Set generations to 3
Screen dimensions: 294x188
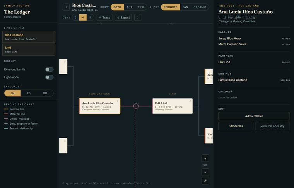(x=76, y=17)
